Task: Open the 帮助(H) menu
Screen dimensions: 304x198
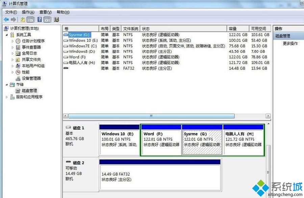Action: click(63, 12)
